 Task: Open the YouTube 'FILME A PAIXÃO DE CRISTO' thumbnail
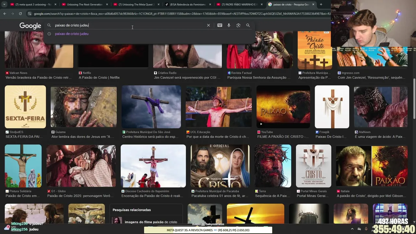(x=283, y=107)
